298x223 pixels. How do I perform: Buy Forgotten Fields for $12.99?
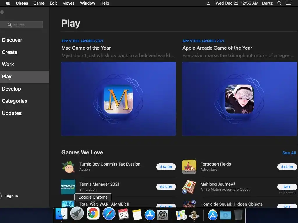point(287,167)
